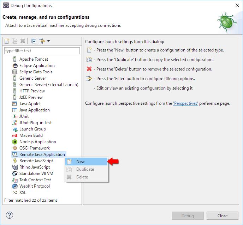Viewport: 243px width, 225px height.
Task: Click the New launch configuration toolbar icon
Action: pos(7,41)
